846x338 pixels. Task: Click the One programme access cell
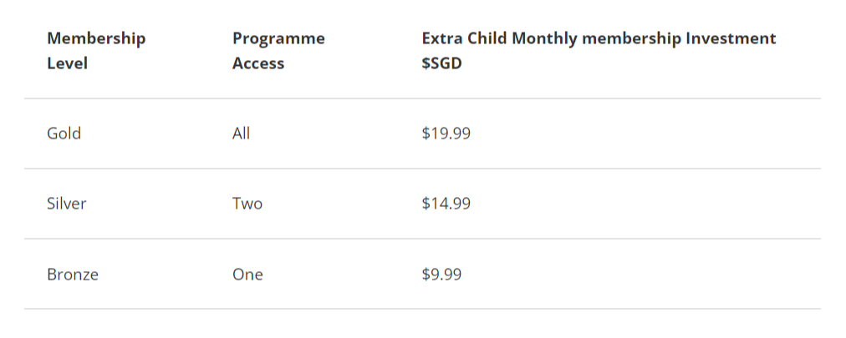pos(247,274)
